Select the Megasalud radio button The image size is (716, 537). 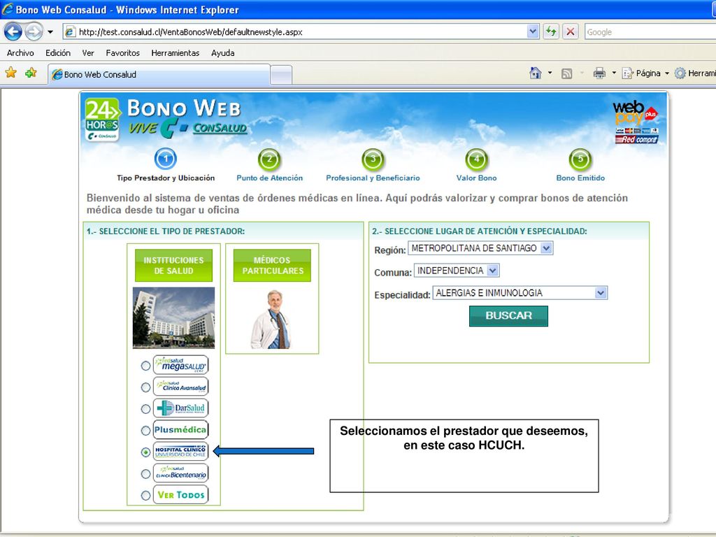click(145, 366)
